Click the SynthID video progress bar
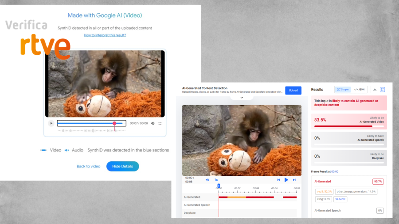The image size is (399, 224). (x=92, y=123)
